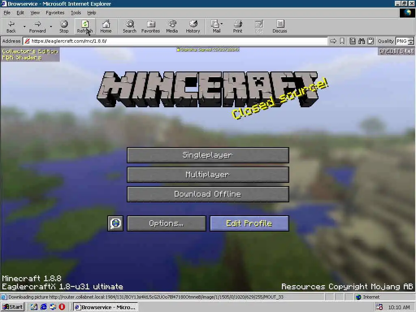
Task: Open the View menu
Action: (35, 13)
